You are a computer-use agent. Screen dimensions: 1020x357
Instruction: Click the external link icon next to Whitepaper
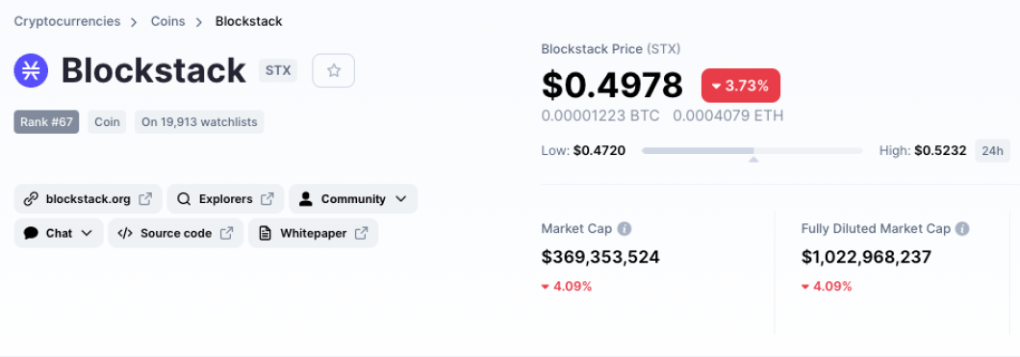(x=362, y=233)
